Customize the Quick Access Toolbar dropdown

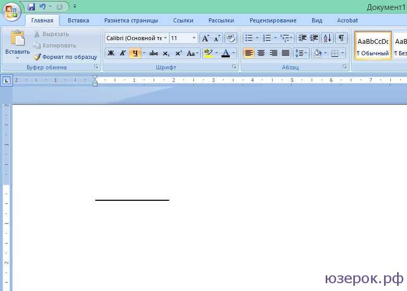click(75, 6)
